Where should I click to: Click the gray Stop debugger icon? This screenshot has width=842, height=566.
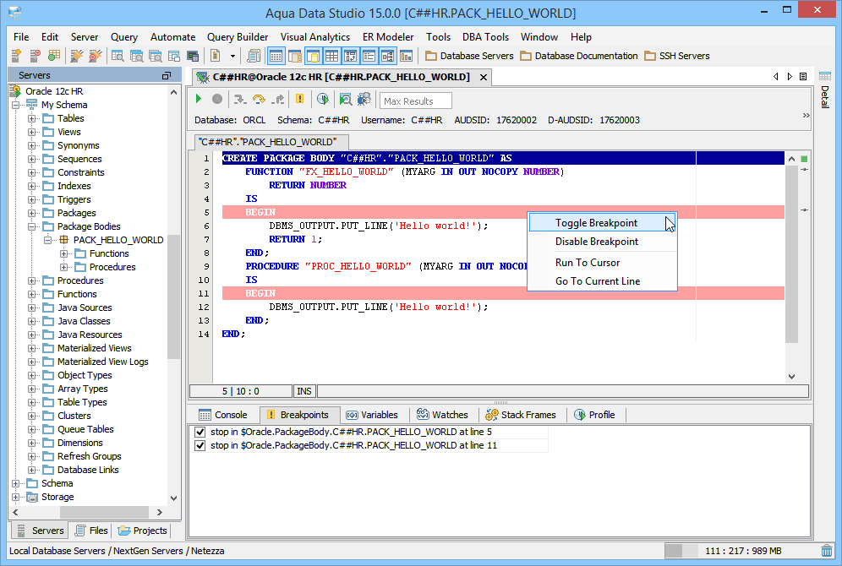[x=217, y=100]
